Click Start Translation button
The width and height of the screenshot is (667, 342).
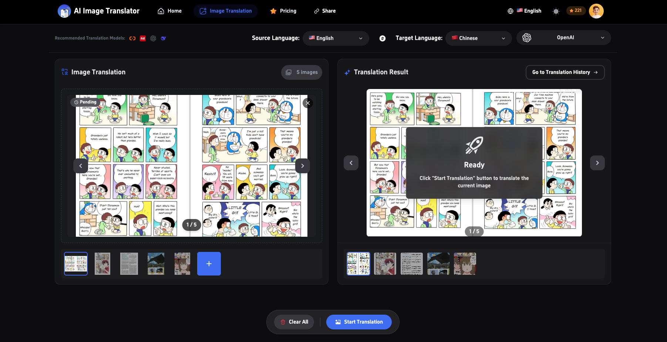tap(359, 322)
